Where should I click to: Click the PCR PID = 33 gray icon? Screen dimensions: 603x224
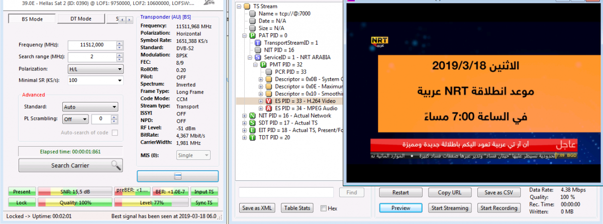(268, 72)
